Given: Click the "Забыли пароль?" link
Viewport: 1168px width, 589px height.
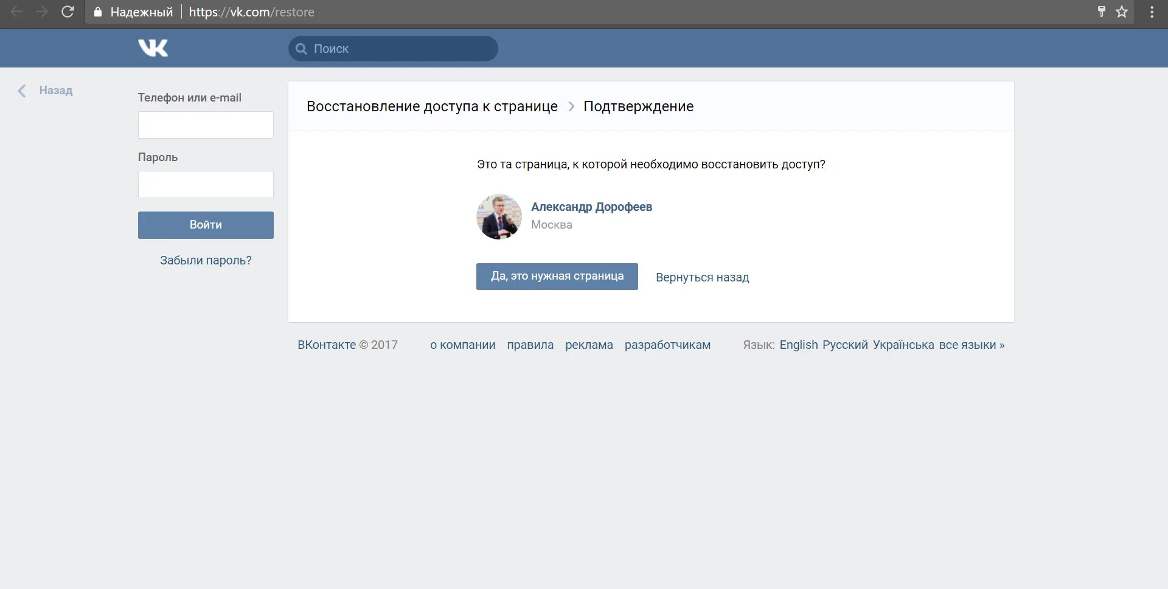Looking at the screenshot, I should tap(205, 260).
